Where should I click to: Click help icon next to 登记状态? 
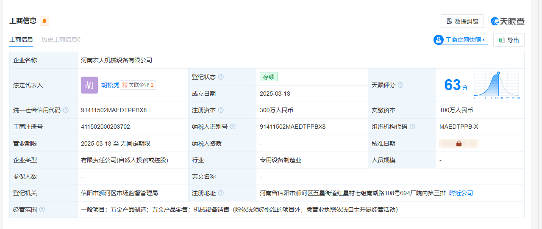[x=221, y=77]
